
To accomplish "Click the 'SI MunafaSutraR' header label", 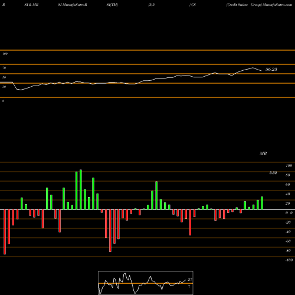I will (x=73, y=5).
